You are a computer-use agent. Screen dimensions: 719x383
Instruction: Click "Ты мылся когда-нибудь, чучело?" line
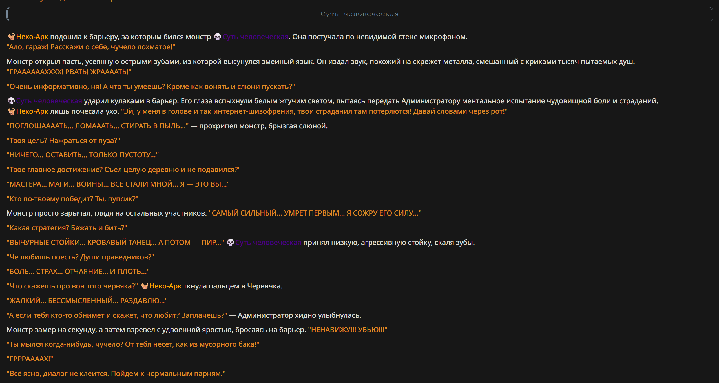pyautogui.click(x=133, y=344)
